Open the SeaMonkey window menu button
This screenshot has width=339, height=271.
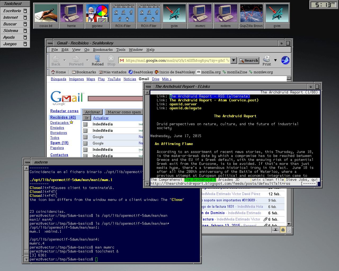coord(50,43)
